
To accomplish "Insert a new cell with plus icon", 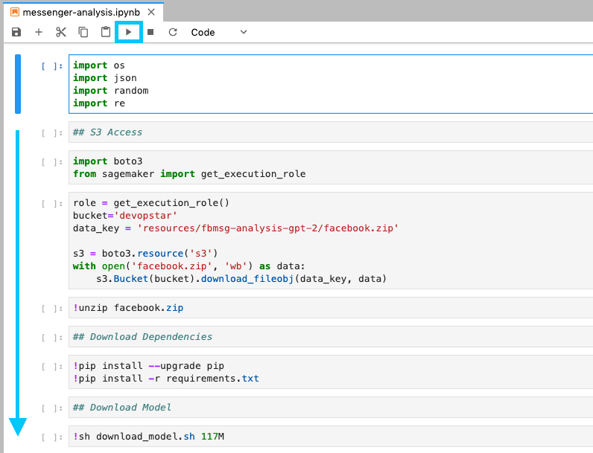I will tap(39, 32).
